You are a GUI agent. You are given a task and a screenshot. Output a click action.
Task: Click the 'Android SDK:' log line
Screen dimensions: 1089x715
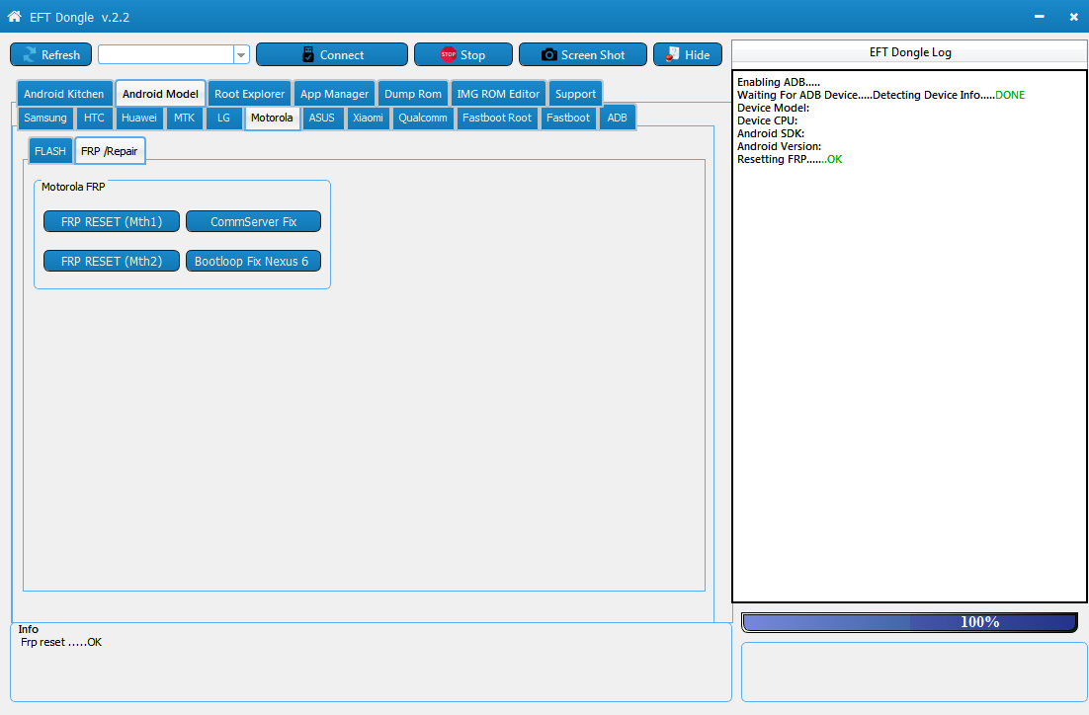[771, 134]
